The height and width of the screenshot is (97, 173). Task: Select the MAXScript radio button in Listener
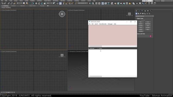point(91,48)
